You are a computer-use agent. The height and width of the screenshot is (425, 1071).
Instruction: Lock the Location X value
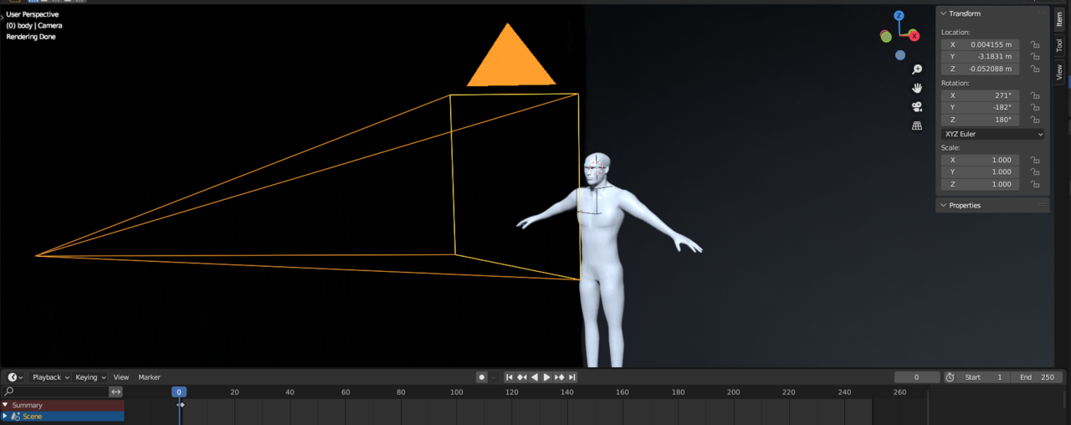click(x=1035, y=44)
